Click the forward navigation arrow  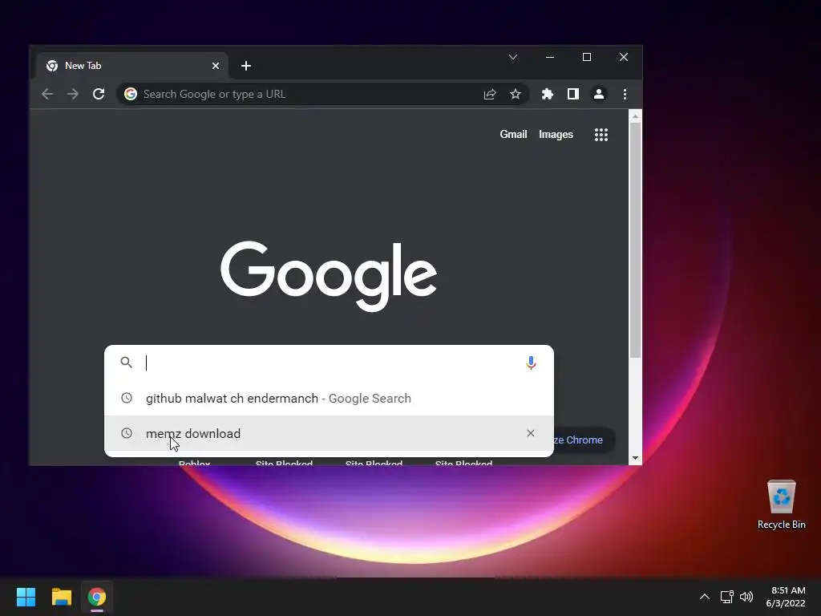coord(73,95)
